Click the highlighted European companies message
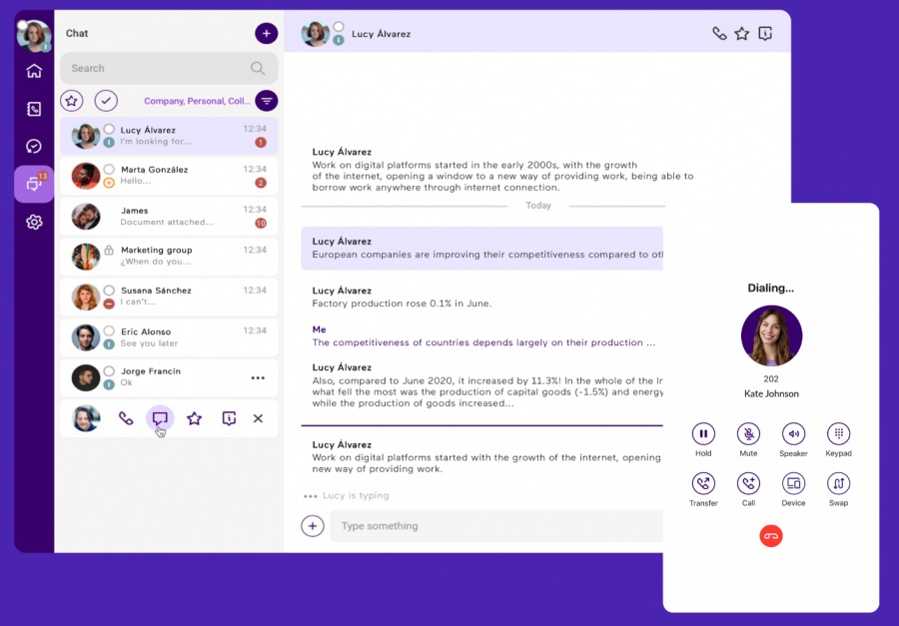Viewport: 899px width, 626px height. (x=481, y=249)
